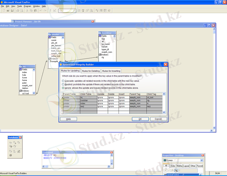Click the Save toolbar icon
227x176 pixels.
click(12, 11)
